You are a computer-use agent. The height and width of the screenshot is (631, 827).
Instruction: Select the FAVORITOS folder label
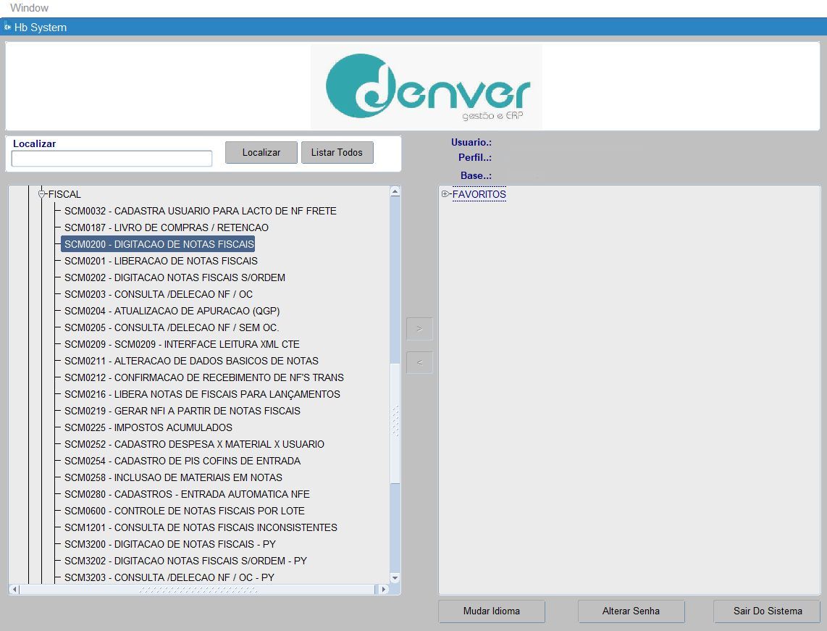tap(479, 194)
